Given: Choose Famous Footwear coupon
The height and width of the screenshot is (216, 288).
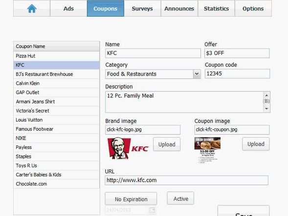Looking at the screenshot, I should click(56, 129).
